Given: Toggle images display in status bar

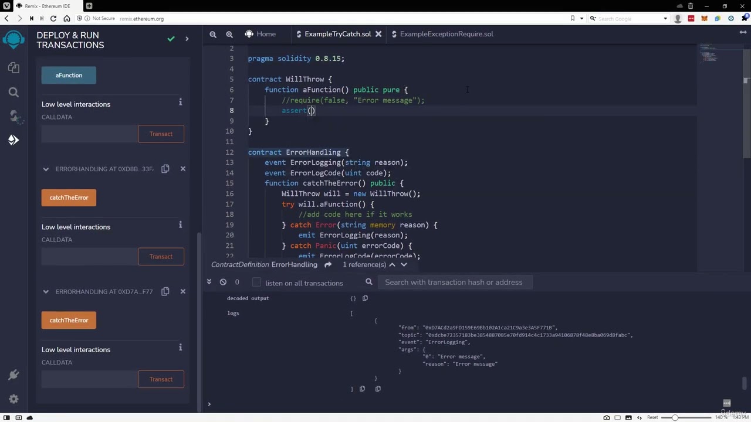Looking at the screenshot, I should (x=628, y=417).
